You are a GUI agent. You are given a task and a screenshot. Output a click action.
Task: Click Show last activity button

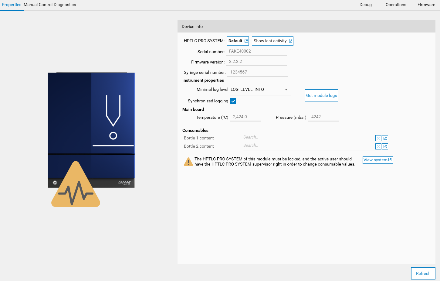(272, 41)
